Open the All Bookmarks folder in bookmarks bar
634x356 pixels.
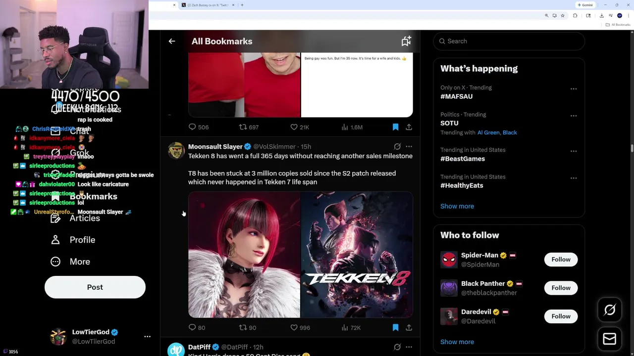point(618,25)
